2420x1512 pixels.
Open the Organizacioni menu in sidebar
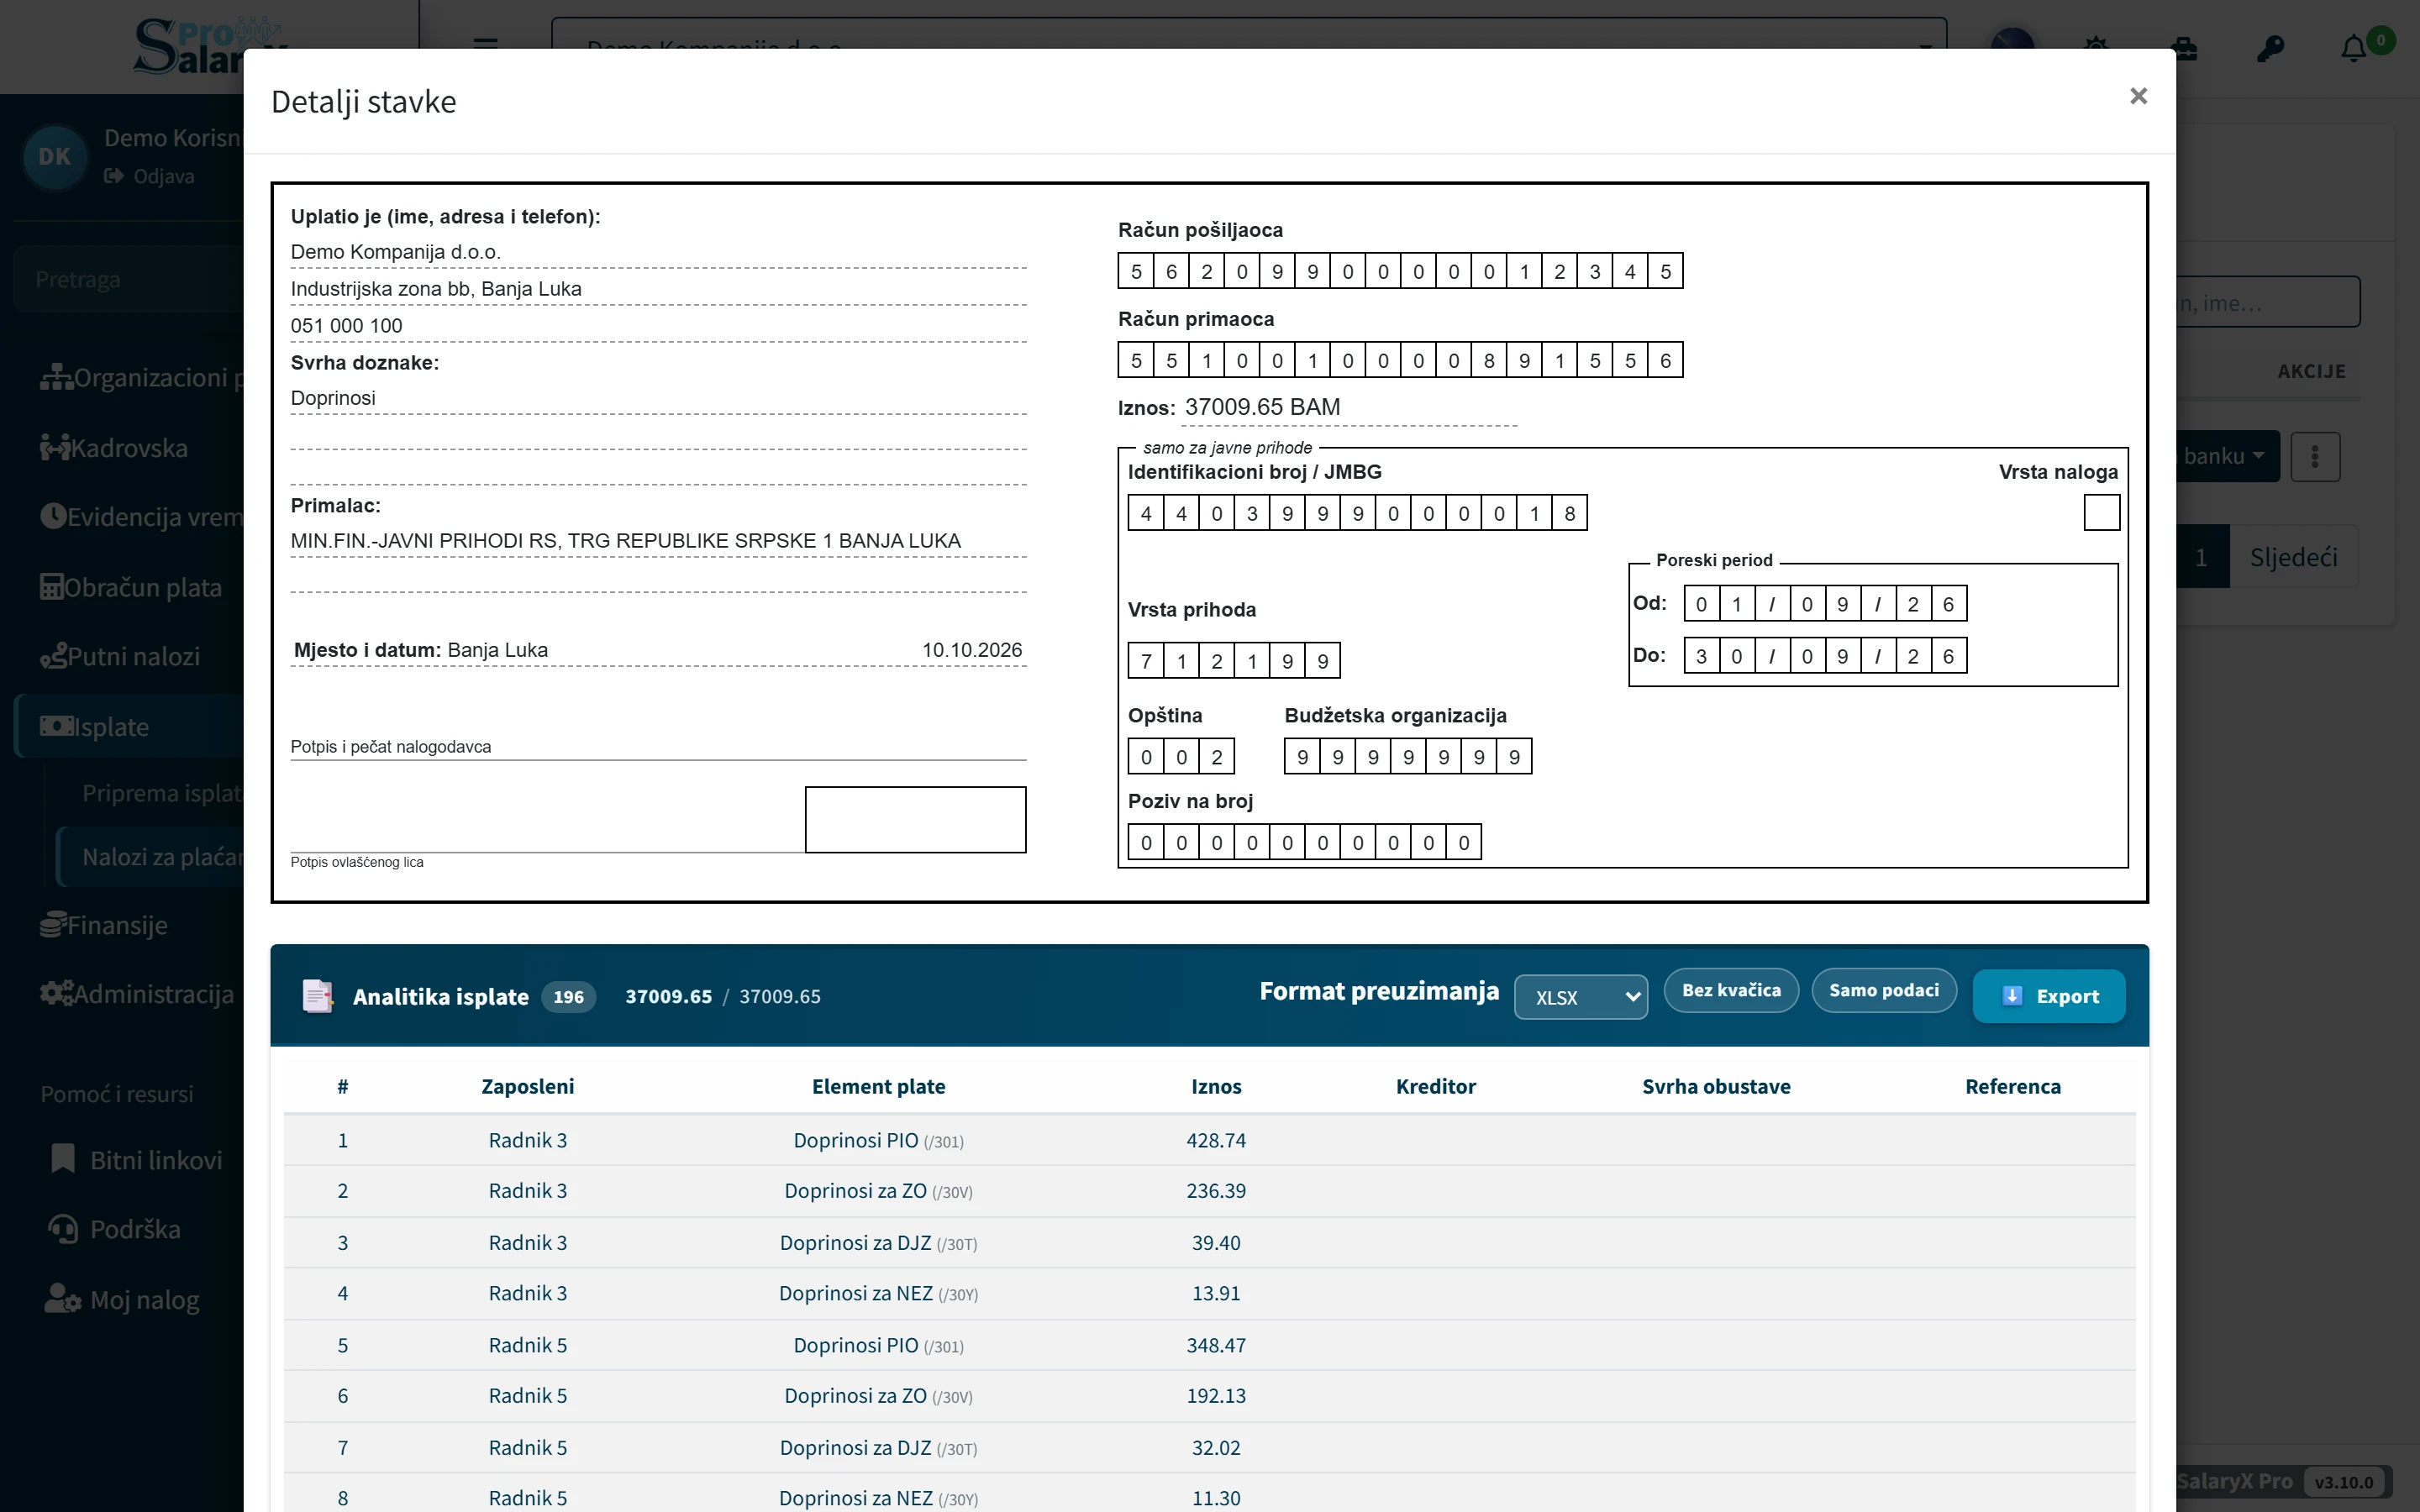coord(141,378)
